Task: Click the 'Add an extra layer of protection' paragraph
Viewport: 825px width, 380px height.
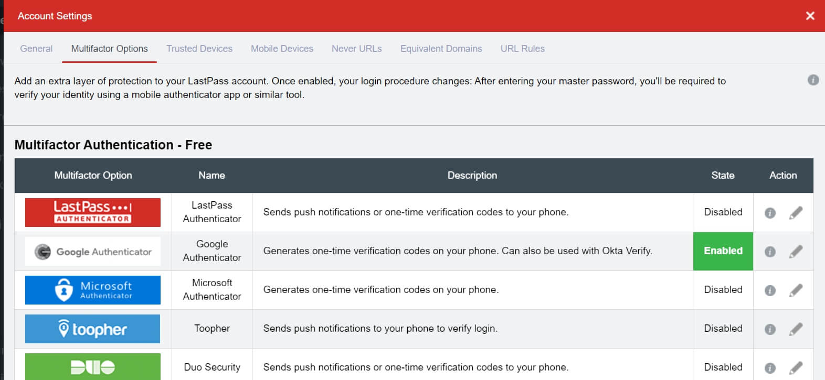Action: [x=370, y=88]
